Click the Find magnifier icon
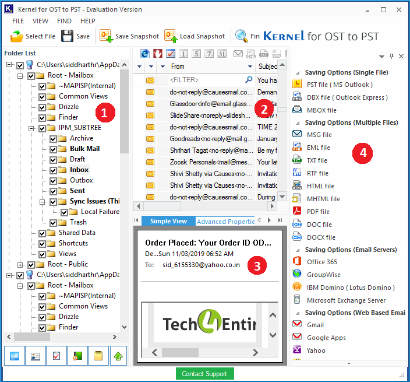Image resolution: width=410 pixels, height=382 pixels. coord(241,36)
